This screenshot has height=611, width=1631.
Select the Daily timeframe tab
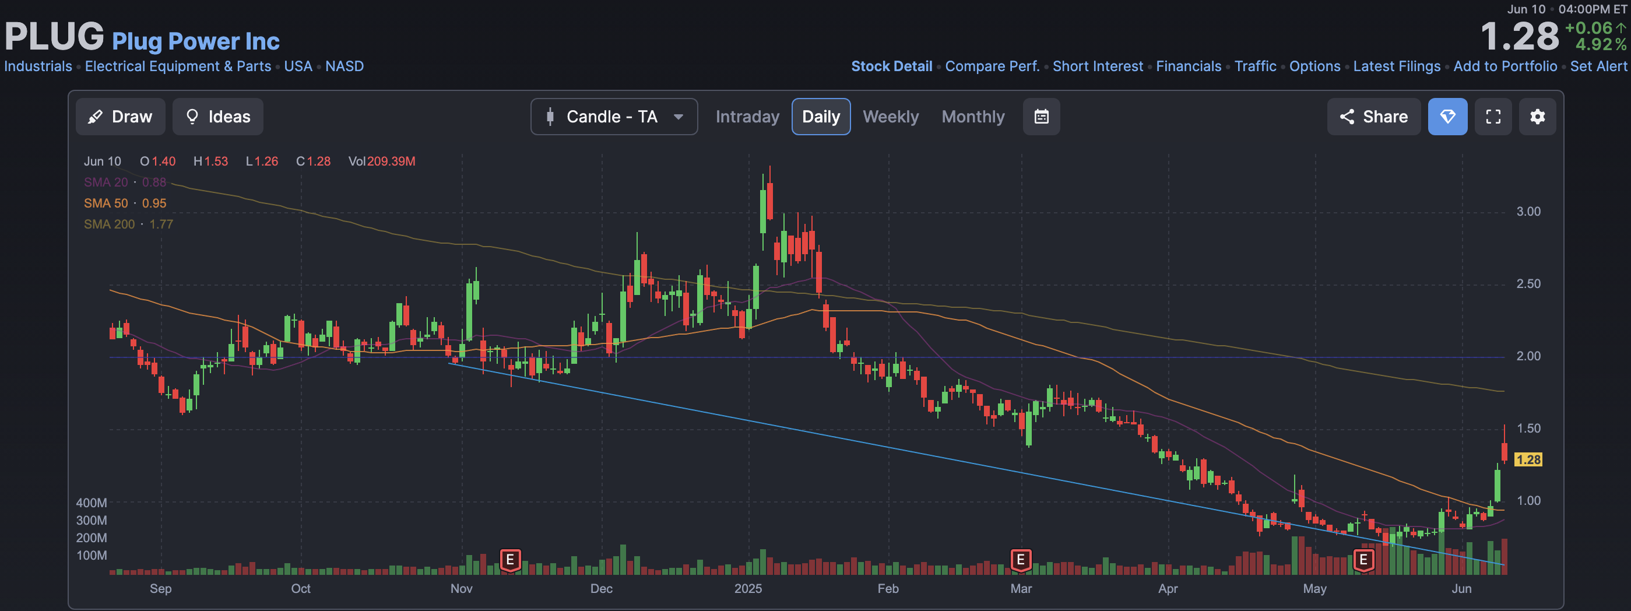point(821,117)
